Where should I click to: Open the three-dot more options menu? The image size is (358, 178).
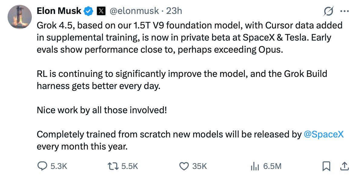(x=345, y=11)
